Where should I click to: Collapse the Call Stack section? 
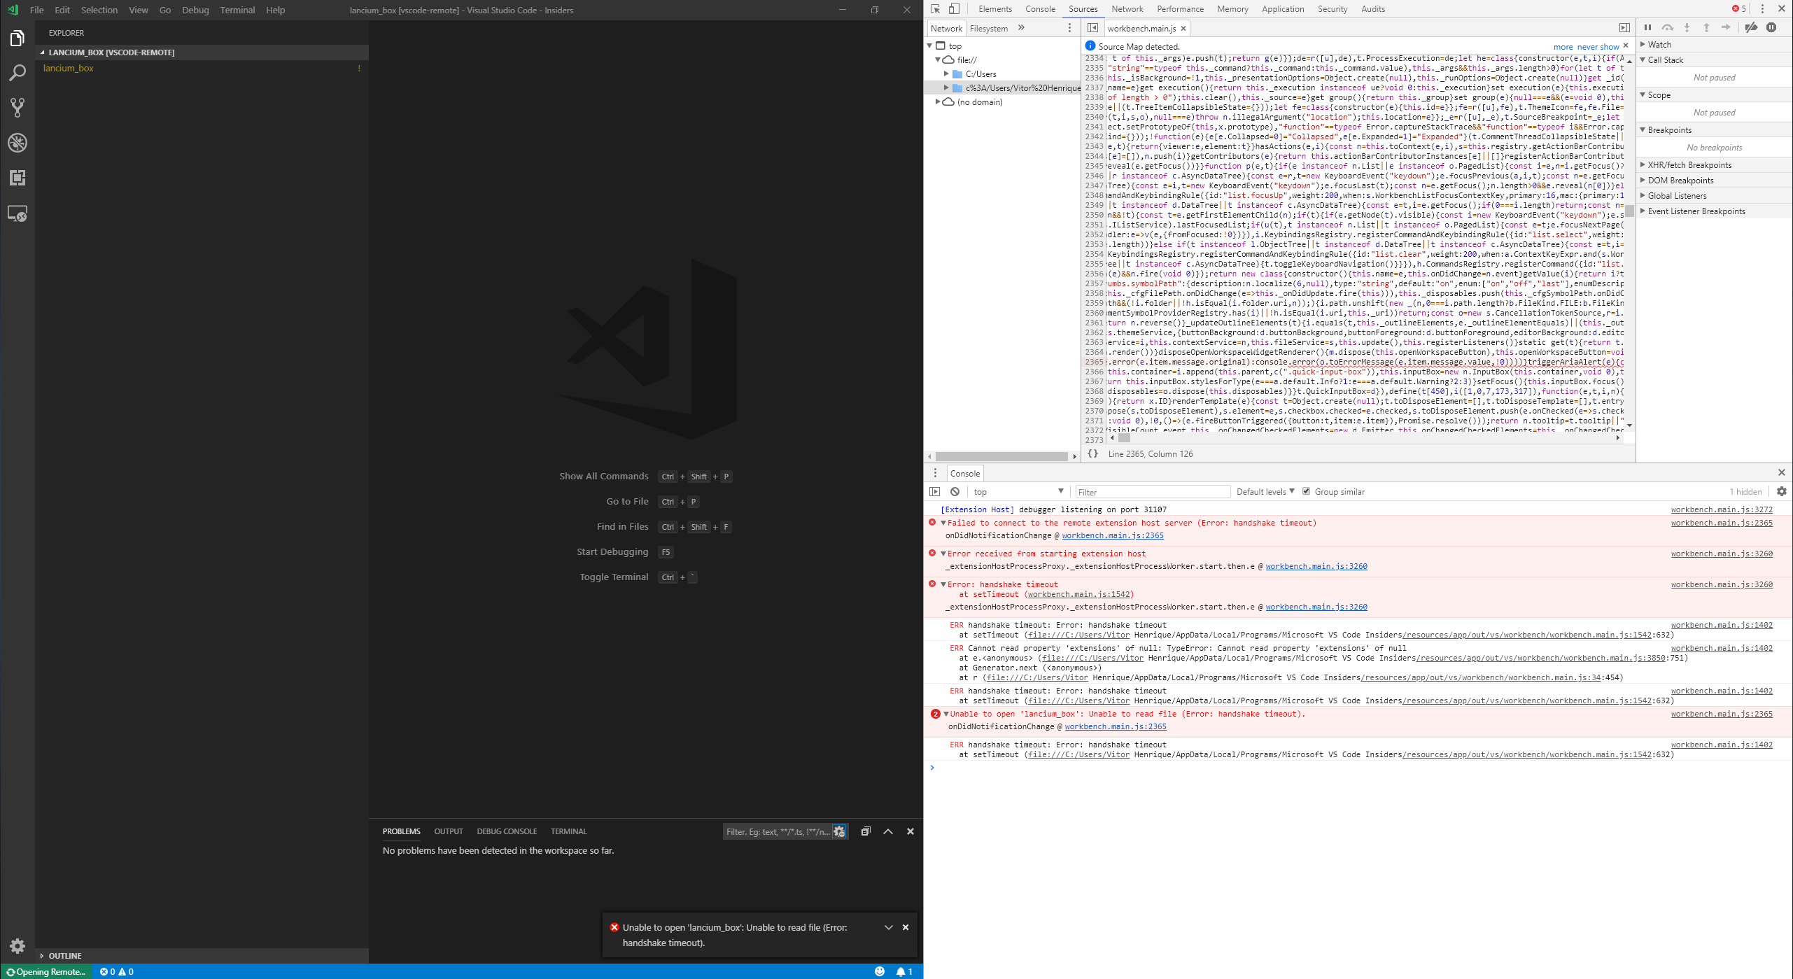pos(1664,59)
